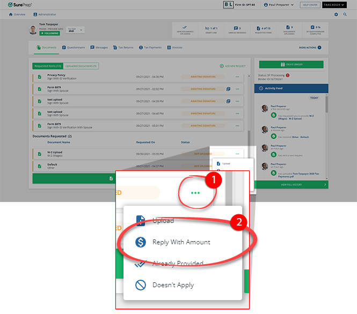This screenshot has width=357, height=314.
Task: Click the enlarged green three-dot menu icon
Action: 195,193
